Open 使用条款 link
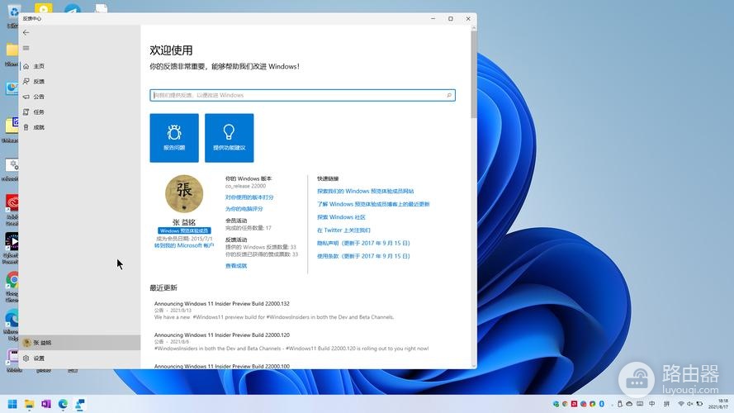This screenshot has width=734, height=413. 363,256
